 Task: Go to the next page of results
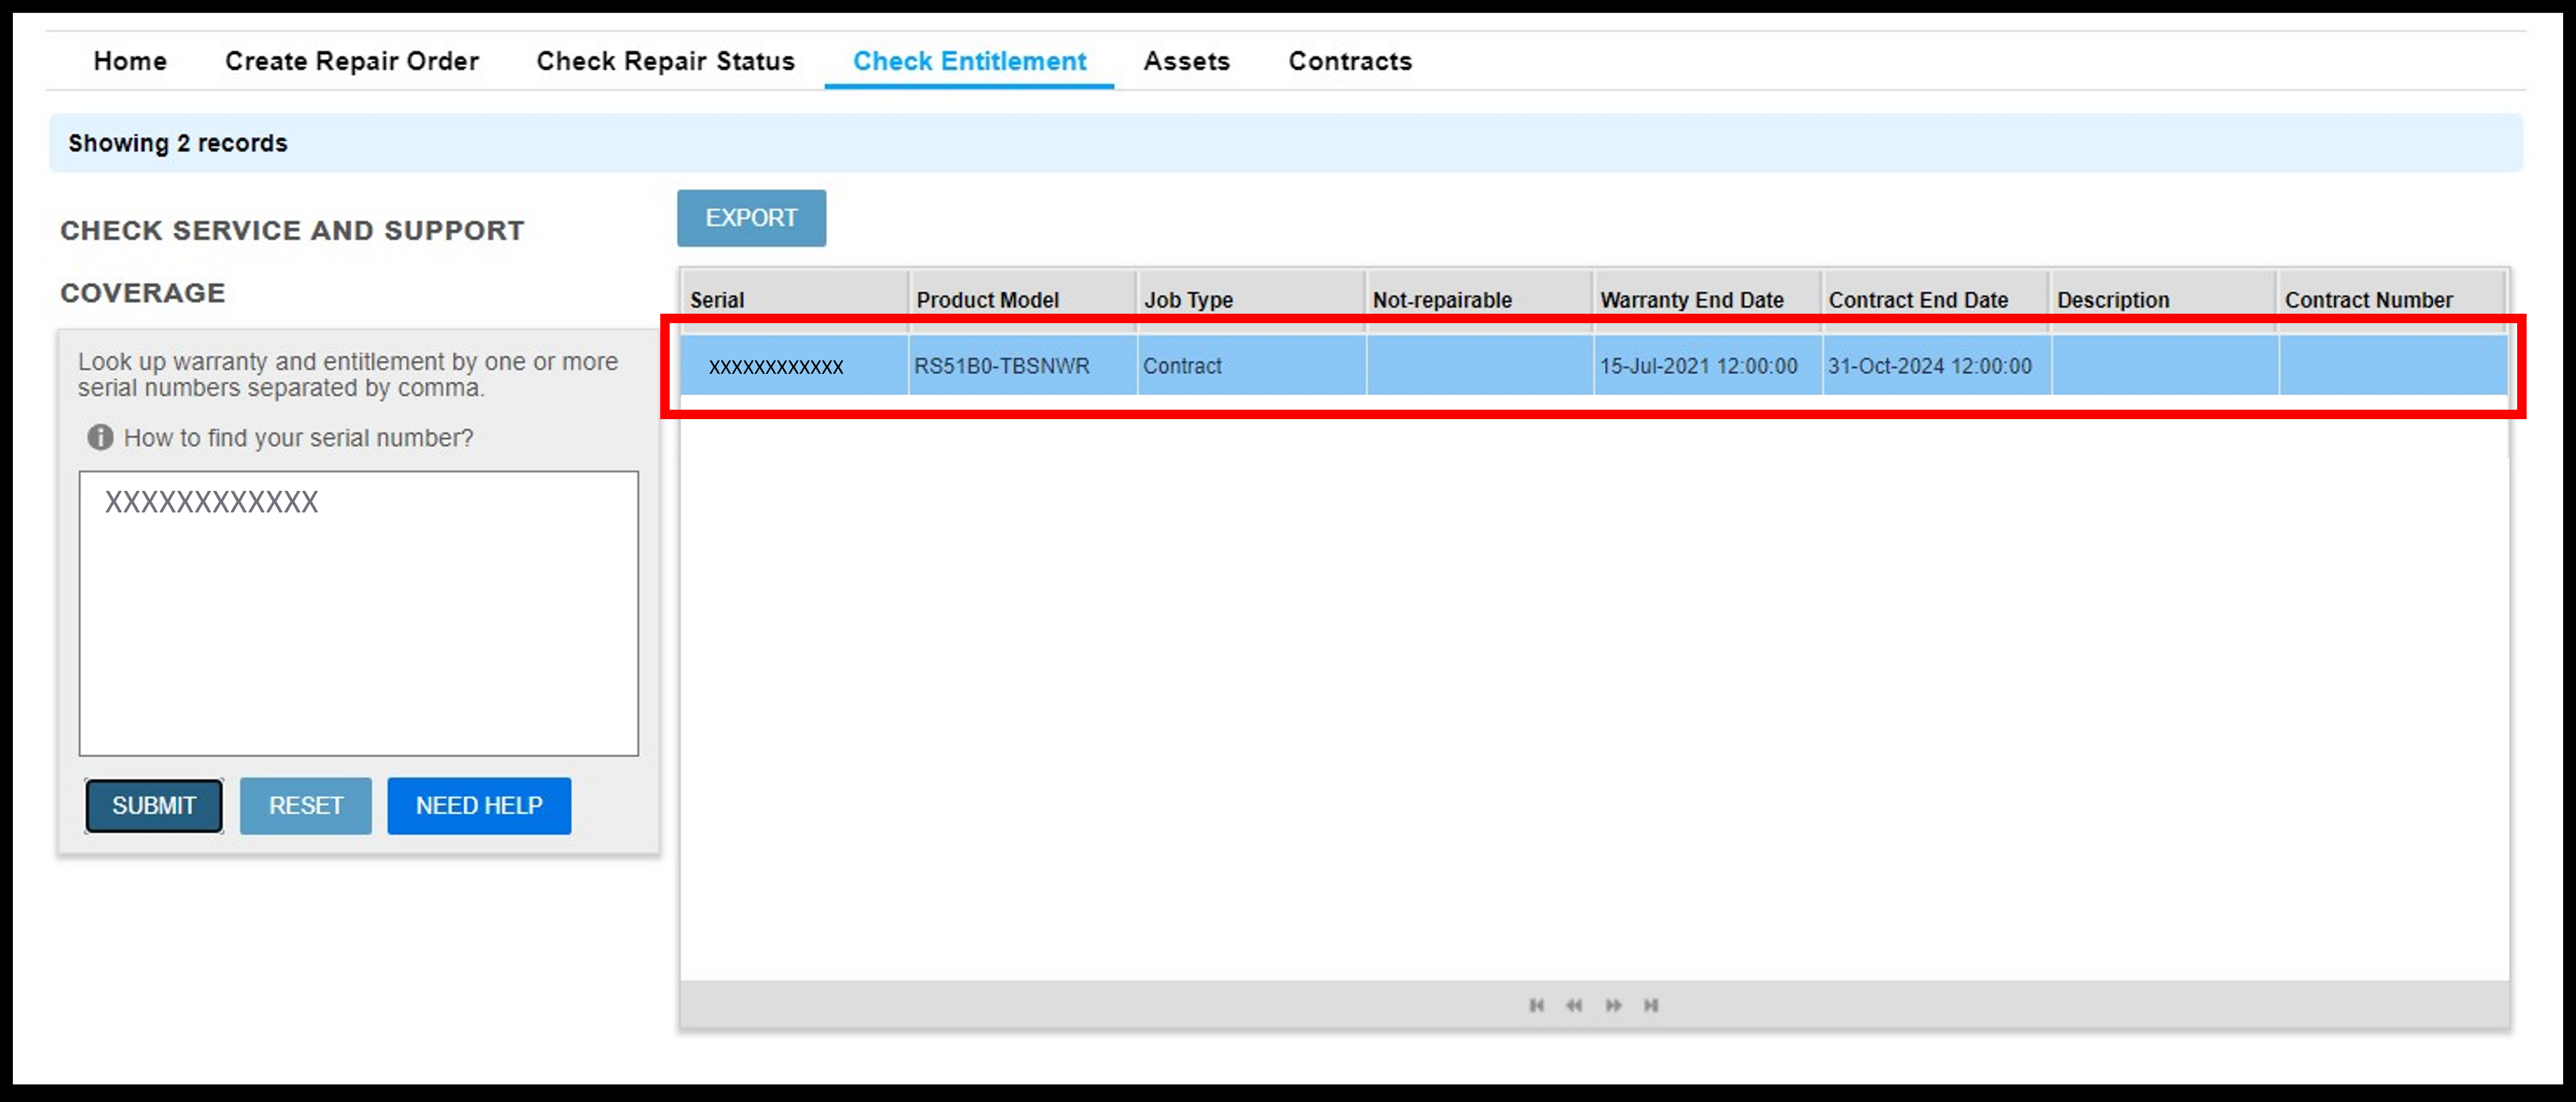pyautogui.click(x=1613, y=1005)
